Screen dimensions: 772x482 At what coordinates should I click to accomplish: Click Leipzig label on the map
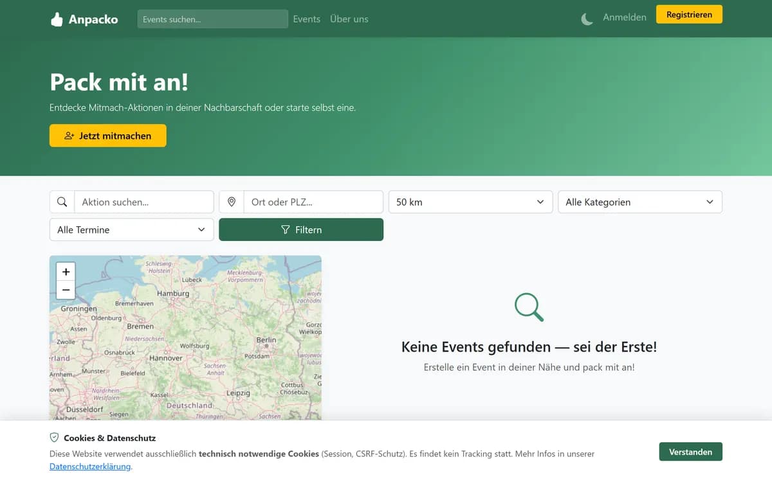pyautogui.click(x=238, y=393)
